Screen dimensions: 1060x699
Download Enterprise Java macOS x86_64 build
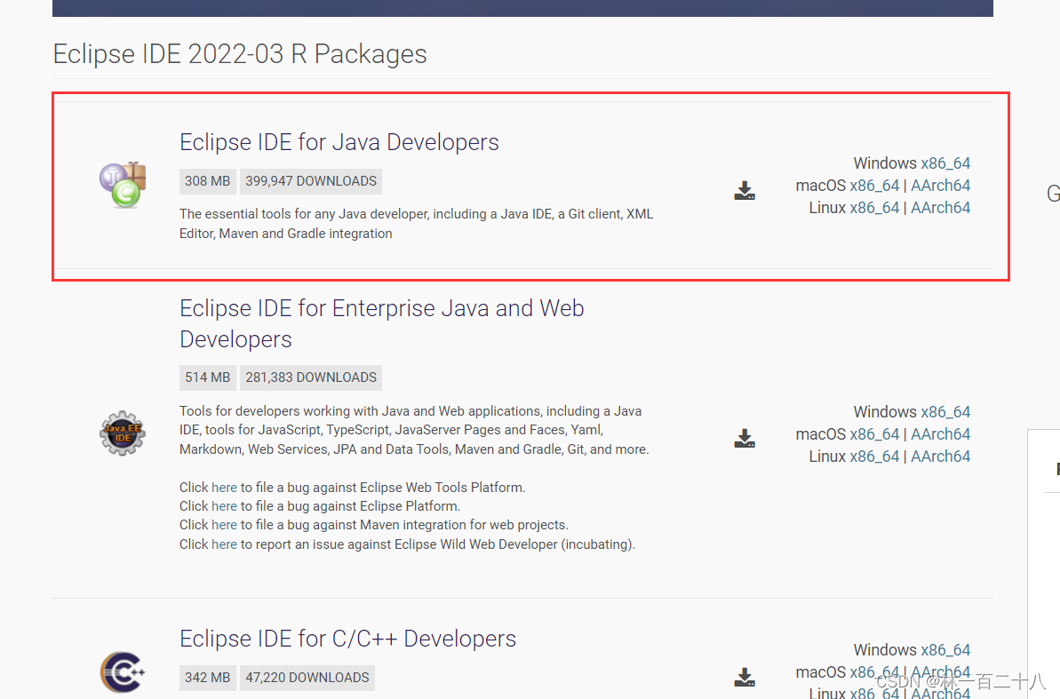click(x=874, y=434)
